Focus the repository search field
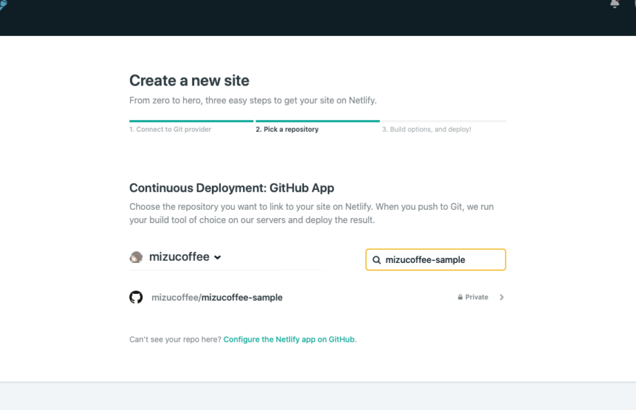This screenshot has height=410, width=636. coord(436,260)
